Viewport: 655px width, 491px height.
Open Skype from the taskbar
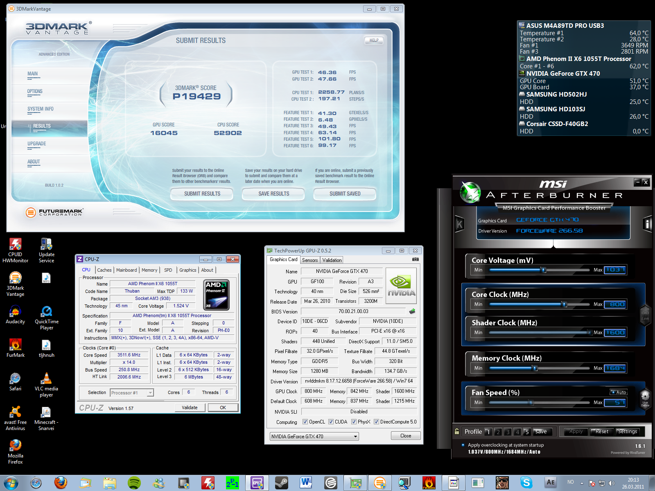point(526,483)
